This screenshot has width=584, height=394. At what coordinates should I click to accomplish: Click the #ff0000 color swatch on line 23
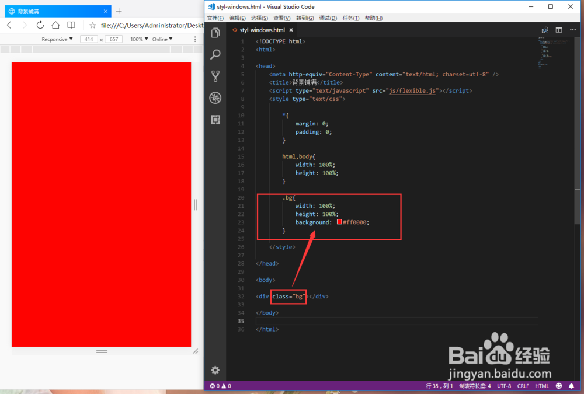click(339, 222)
